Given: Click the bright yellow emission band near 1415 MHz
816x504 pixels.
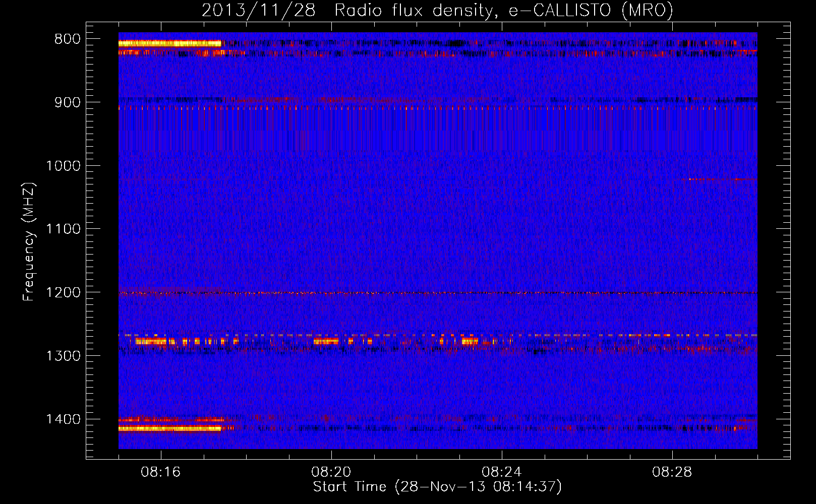Looking at the screenshot, I should (170, 428).
